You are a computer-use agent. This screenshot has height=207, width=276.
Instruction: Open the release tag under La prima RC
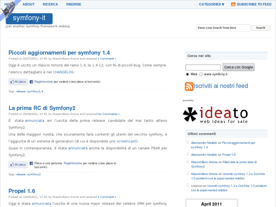(21, 174)
